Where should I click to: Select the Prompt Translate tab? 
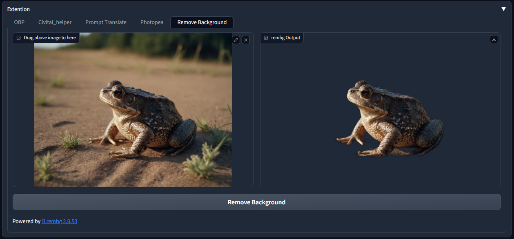pyautogui.click(x=106, y=22)
